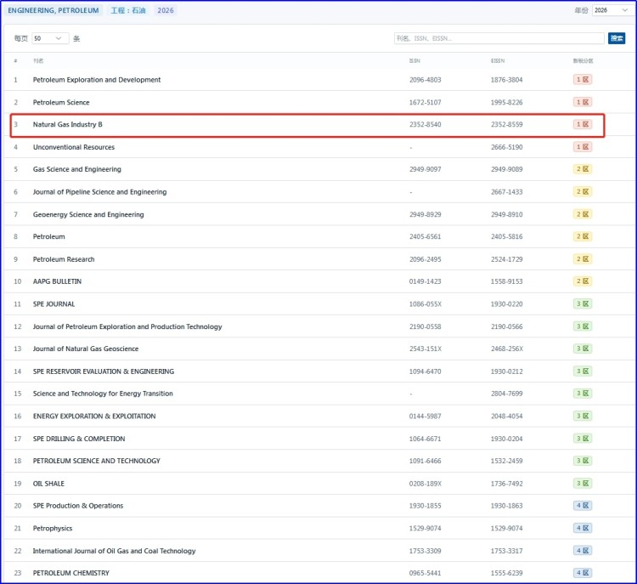Click the journal name/ISSN search field

point(499,38)
